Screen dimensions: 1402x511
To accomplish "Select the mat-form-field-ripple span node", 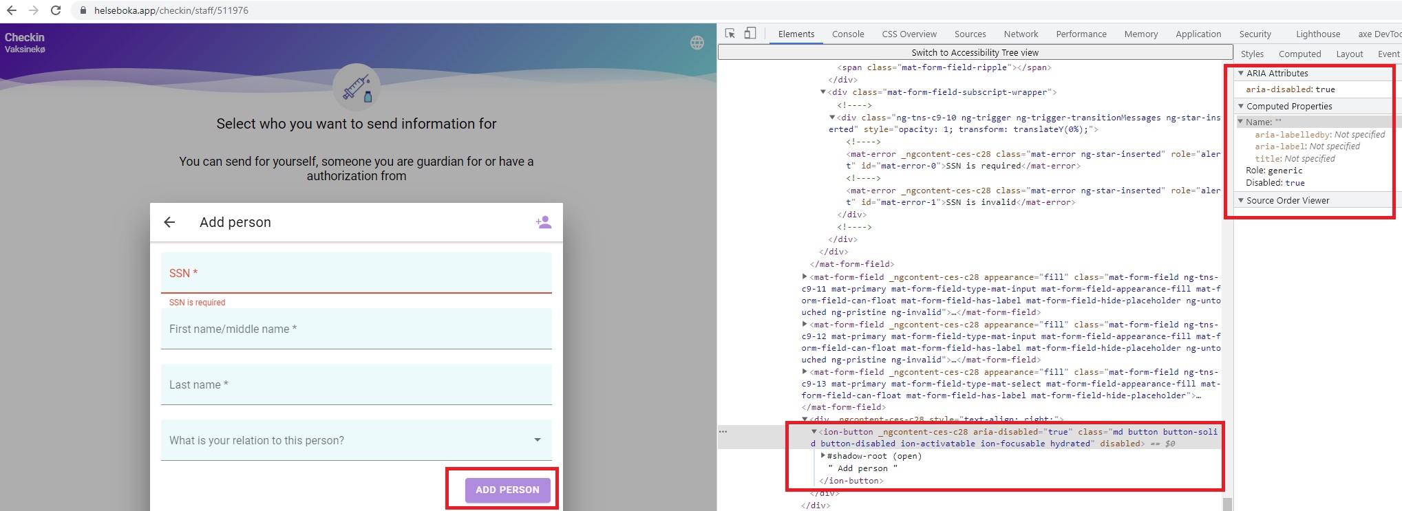I will tap(944, 67).
